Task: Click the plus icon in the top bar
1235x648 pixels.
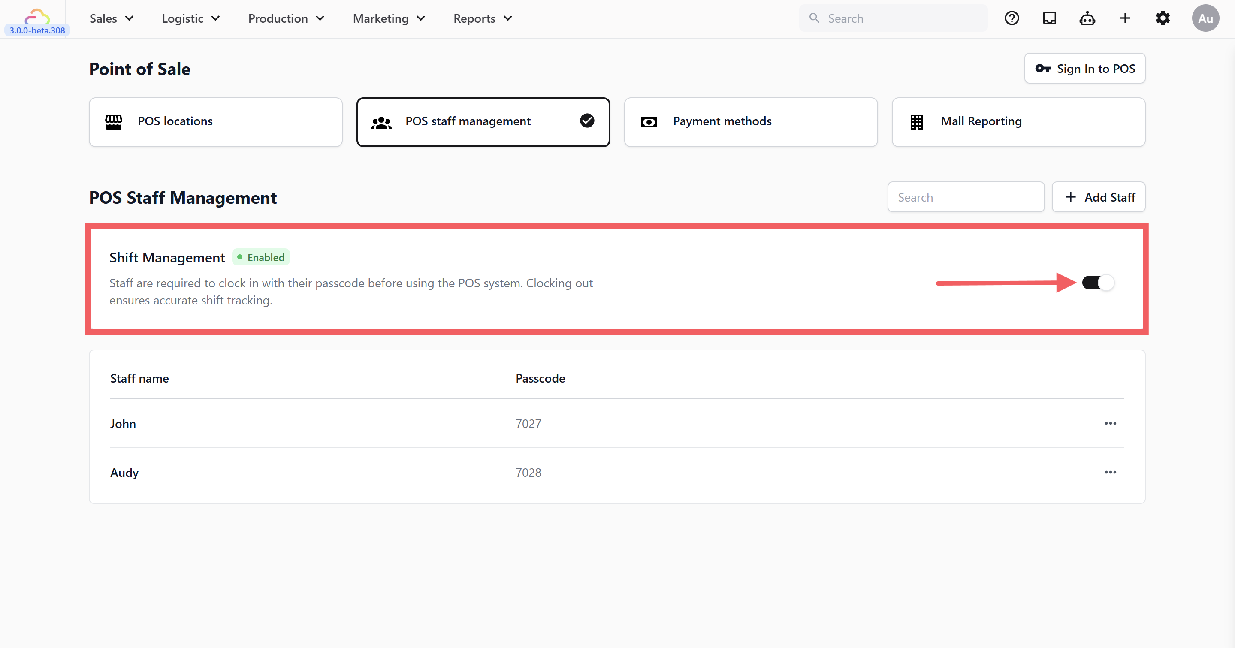Action: [1125, 18]
